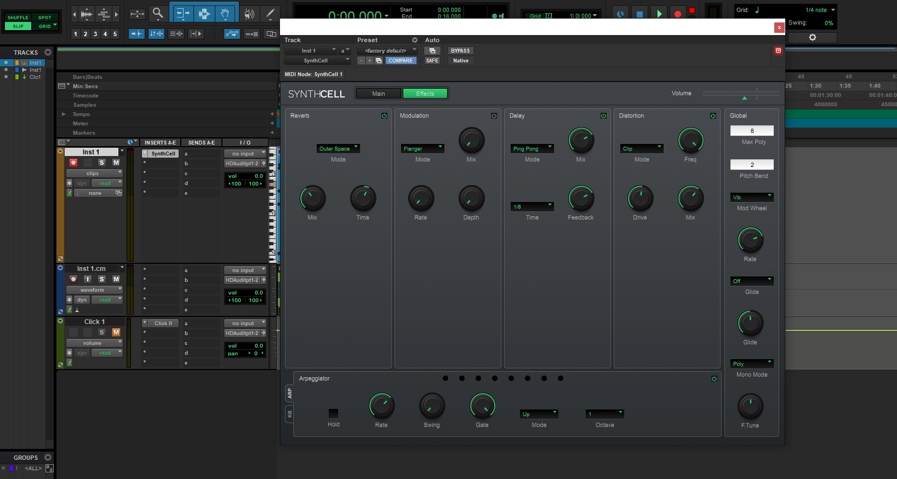Open plug-in automation enable window icon
Viewport: 897px width, 479px height.
[x=432, y=50]
